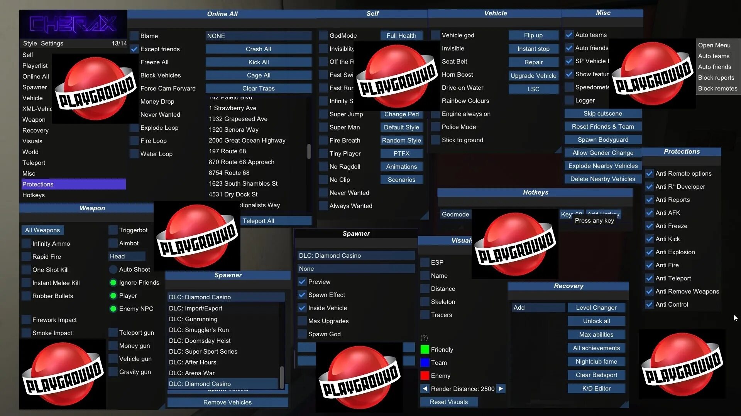Click Block reports in Open Menu list
The height and width of the screenshot is (416, 741).
[716, 77]
